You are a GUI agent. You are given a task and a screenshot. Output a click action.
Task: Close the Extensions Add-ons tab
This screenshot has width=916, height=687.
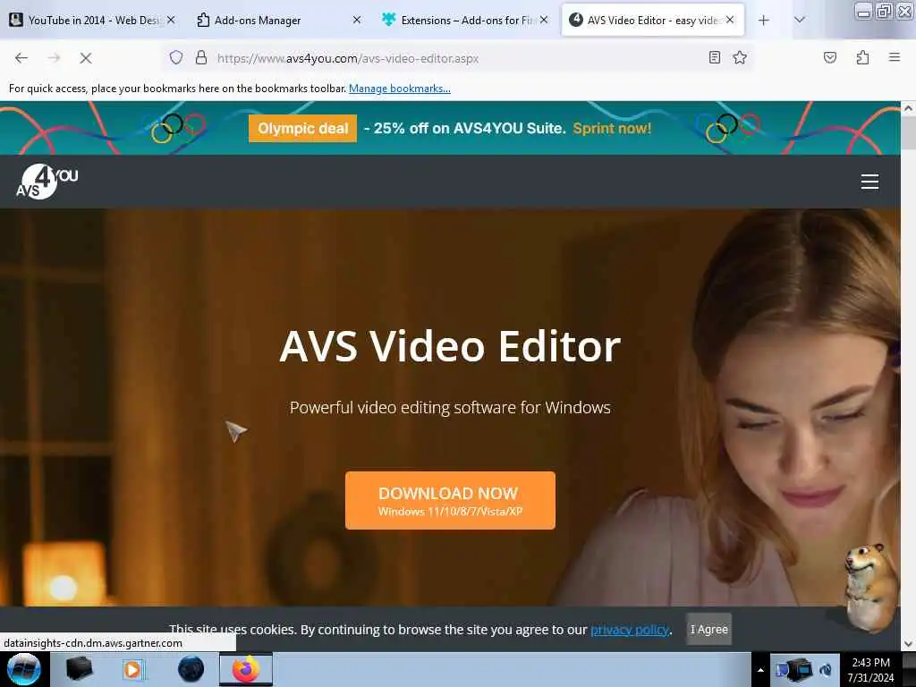[544, 20]
